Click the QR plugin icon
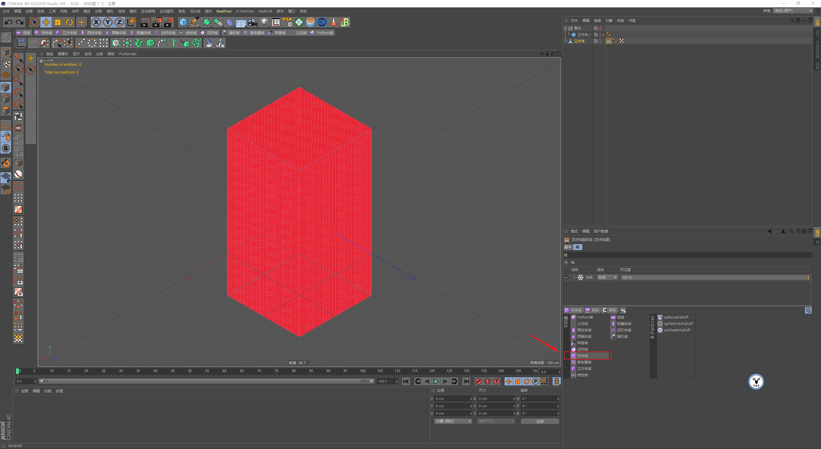Viewport: 821px width, 449px height. [x=322, y=22]
